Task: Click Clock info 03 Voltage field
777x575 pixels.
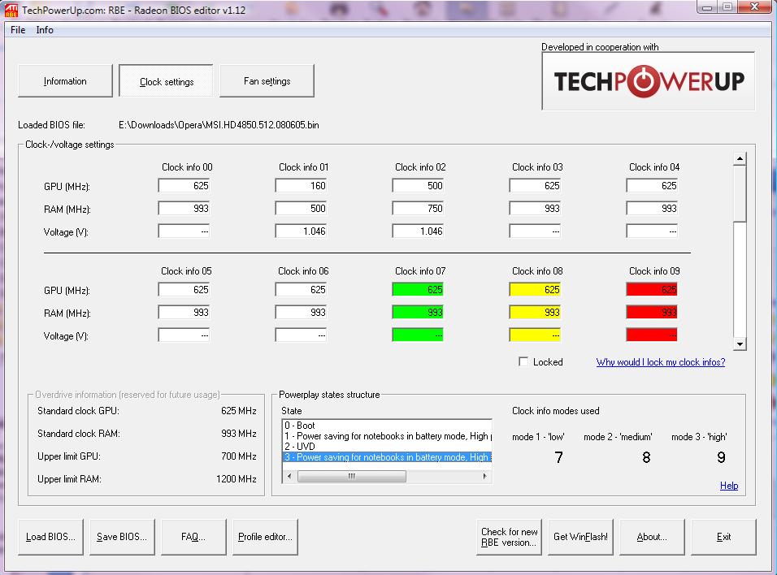Action: tap(535, 231)
